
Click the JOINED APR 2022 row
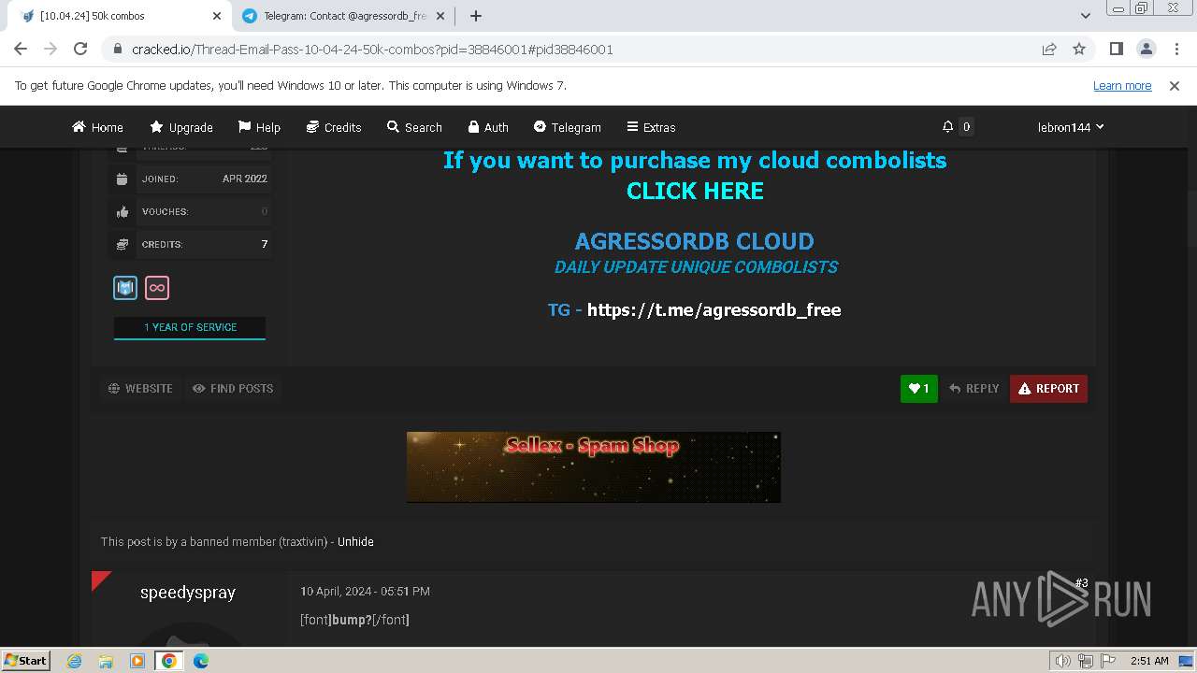190,179
